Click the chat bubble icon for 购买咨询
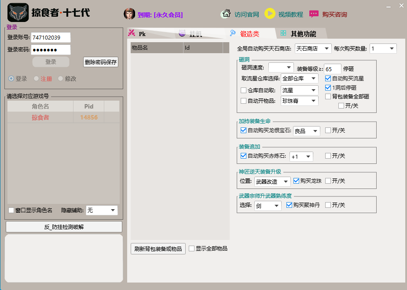407x290 pixels. point(314,14)
